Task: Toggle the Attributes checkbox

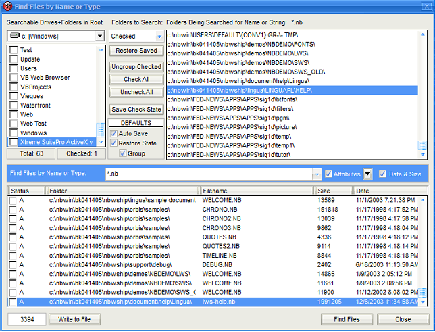Action: coord(329,174)
